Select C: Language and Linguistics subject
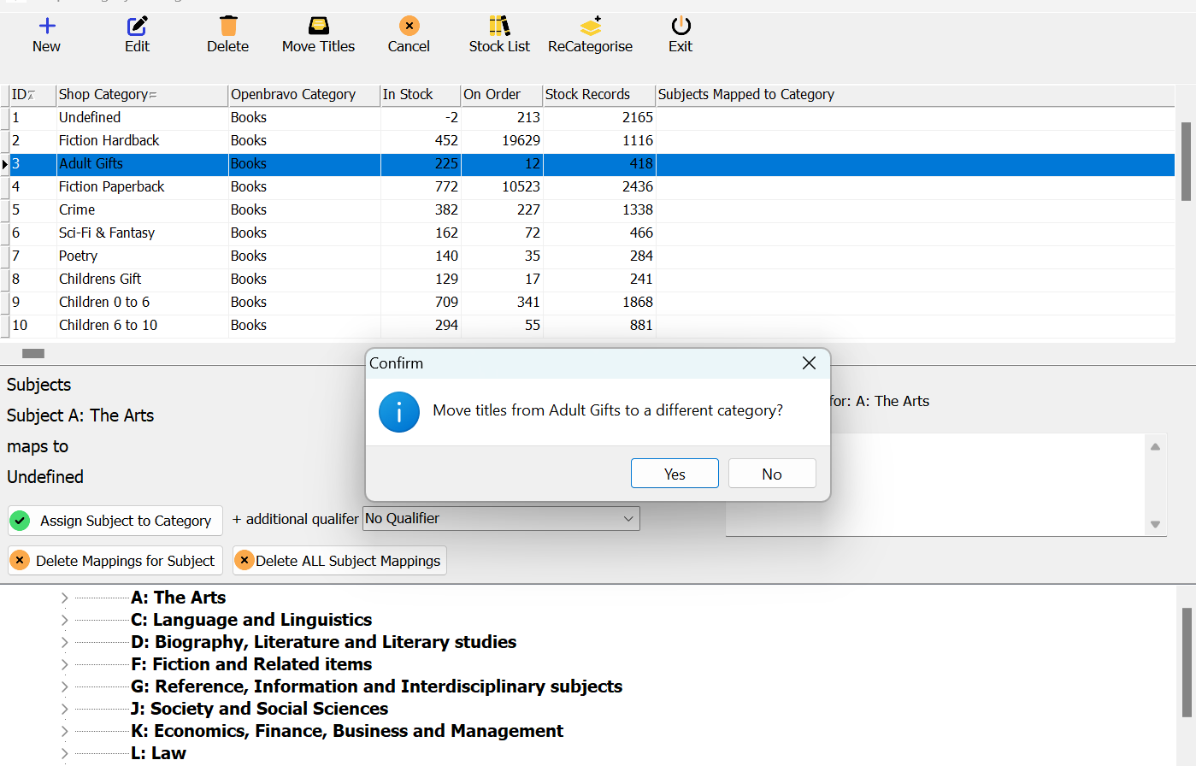Image resolution: width=1196 pixels, height=766 pixels. (x=251, y=620)
